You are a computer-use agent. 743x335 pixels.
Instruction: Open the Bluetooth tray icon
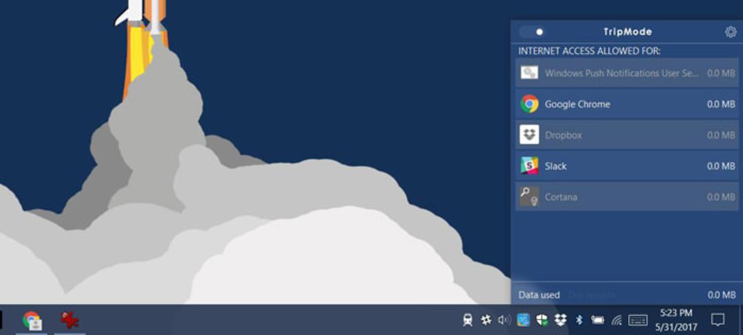pyautogui.click(x=579, y=320)
